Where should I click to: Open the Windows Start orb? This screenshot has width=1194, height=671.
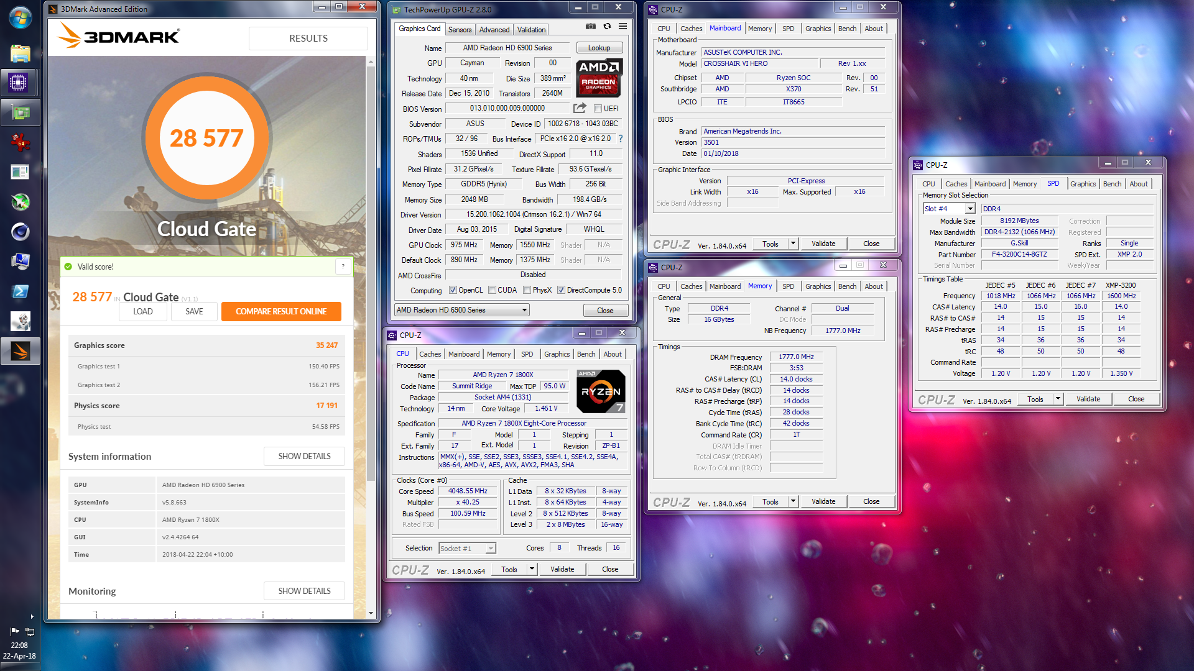pyautogui.click(x=20, y=17)
